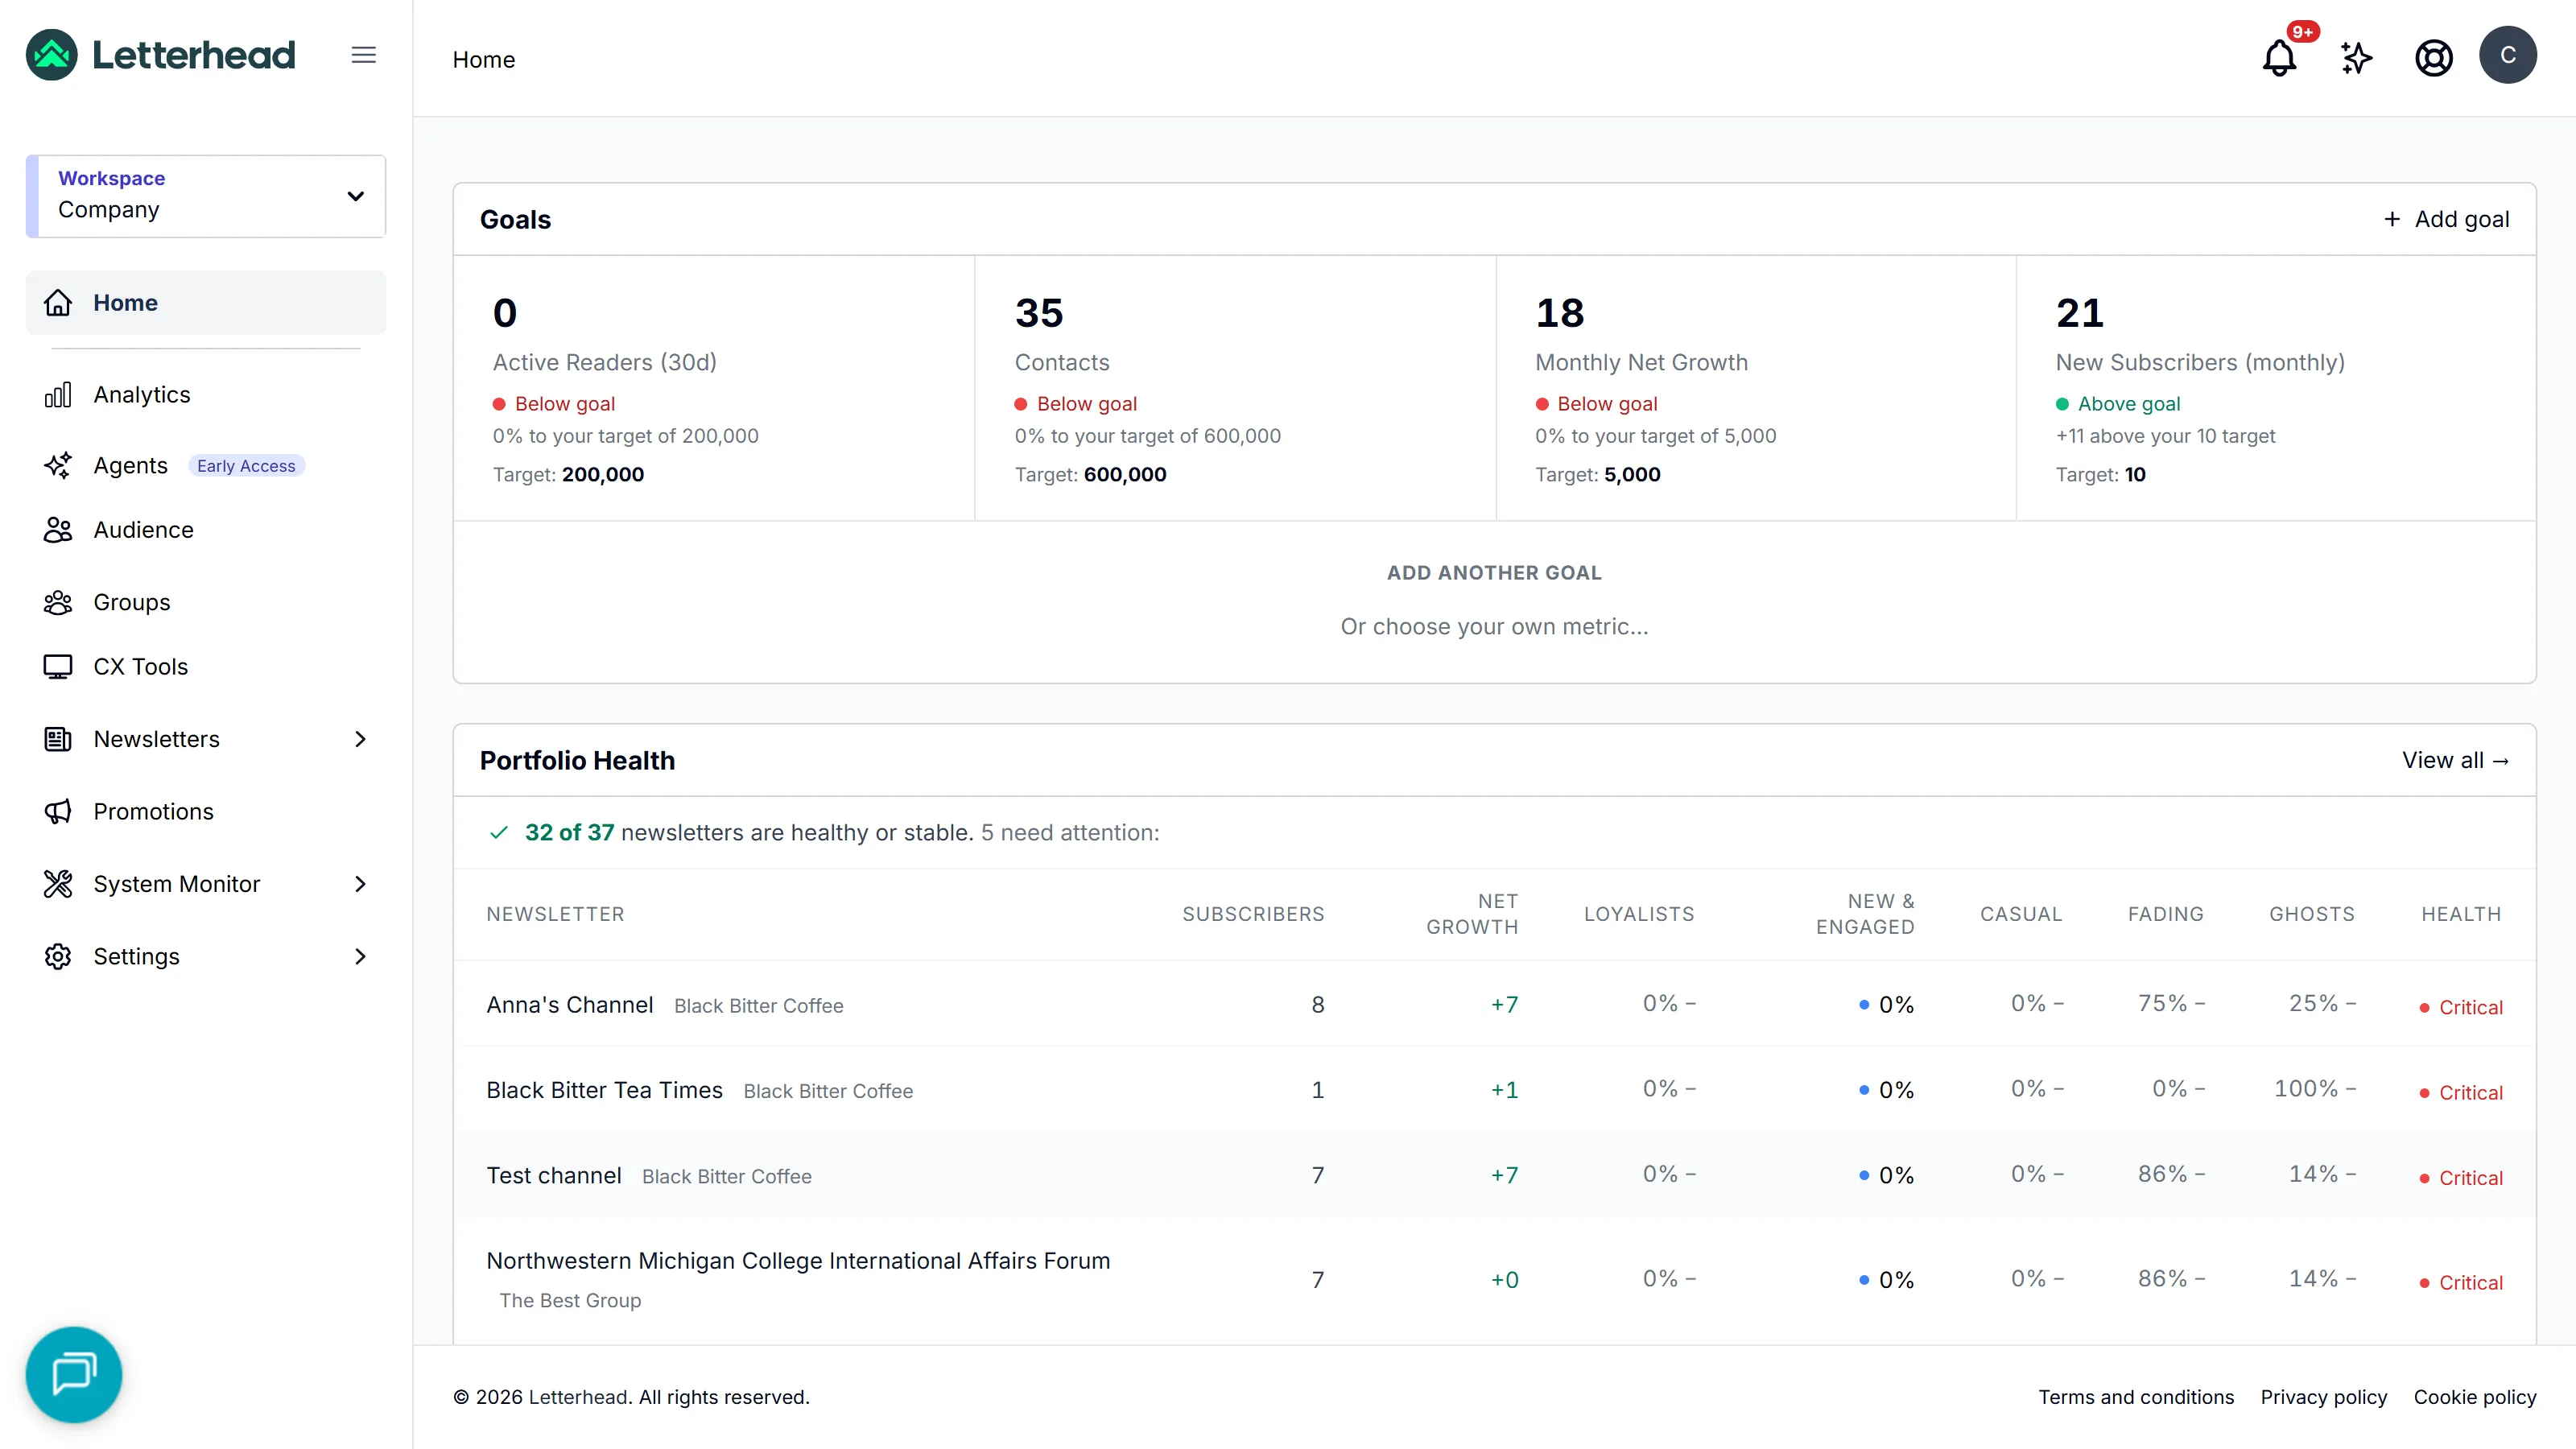
Task: Click the 100% Ghosts value
Action: [2306, 1088]
